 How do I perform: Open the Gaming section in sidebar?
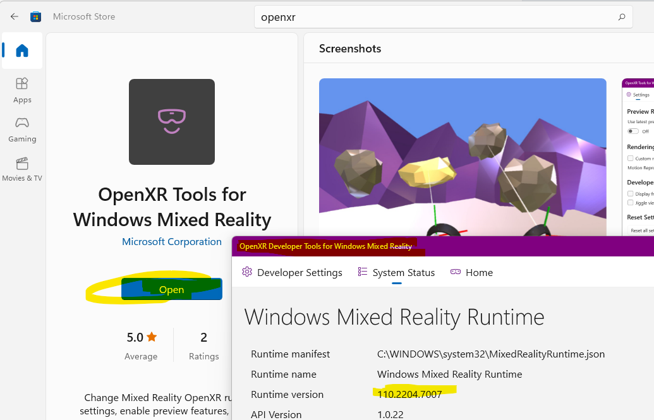point(22,129)
